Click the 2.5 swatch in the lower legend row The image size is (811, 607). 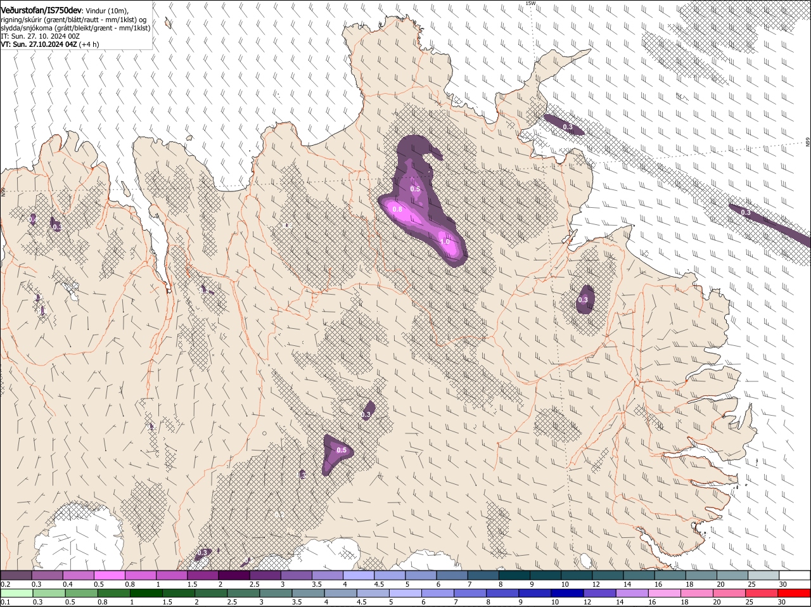243,592
